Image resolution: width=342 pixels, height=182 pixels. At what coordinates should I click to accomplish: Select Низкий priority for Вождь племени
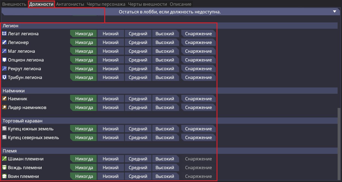111,168
